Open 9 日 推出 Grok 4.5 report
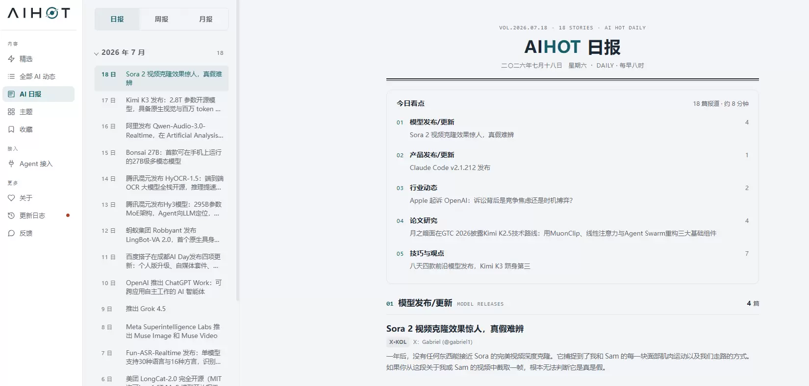 161,309
